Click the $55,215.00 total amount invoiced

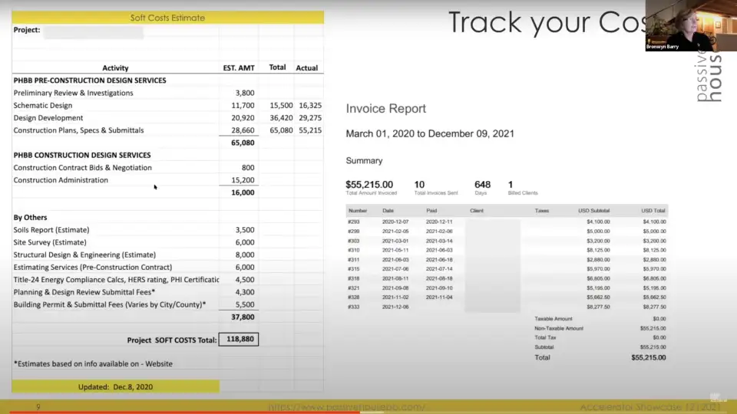pyautogui.click(x=369, y=185)
